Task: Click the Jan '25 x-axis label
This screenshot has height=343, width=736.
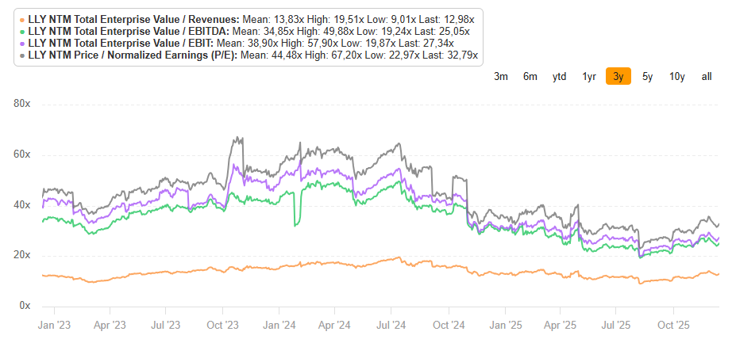Action: pos(506,325)
